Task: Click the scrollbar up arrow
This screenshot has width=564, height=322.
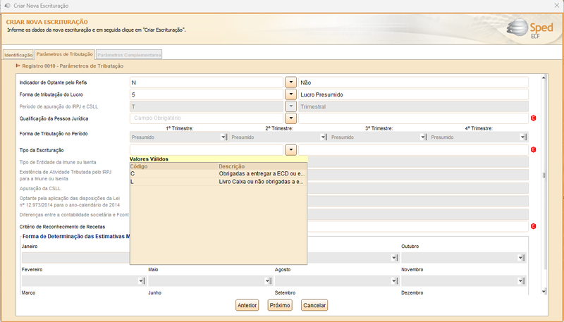Action: 544,78
